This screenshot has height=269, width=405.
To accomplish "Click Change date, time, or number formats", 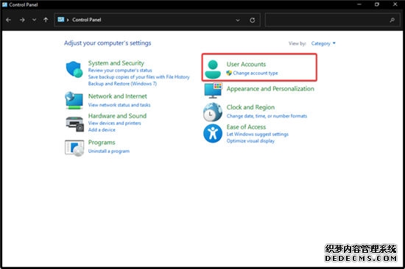I will coord(267,116).
